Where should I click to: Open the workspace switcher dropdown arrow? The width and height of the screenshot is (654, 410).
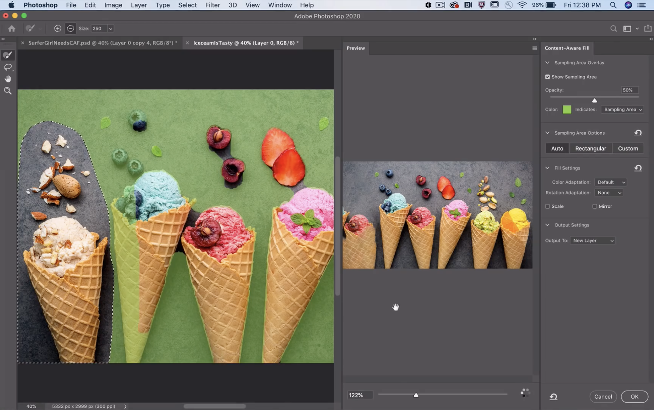pos(637,29)
